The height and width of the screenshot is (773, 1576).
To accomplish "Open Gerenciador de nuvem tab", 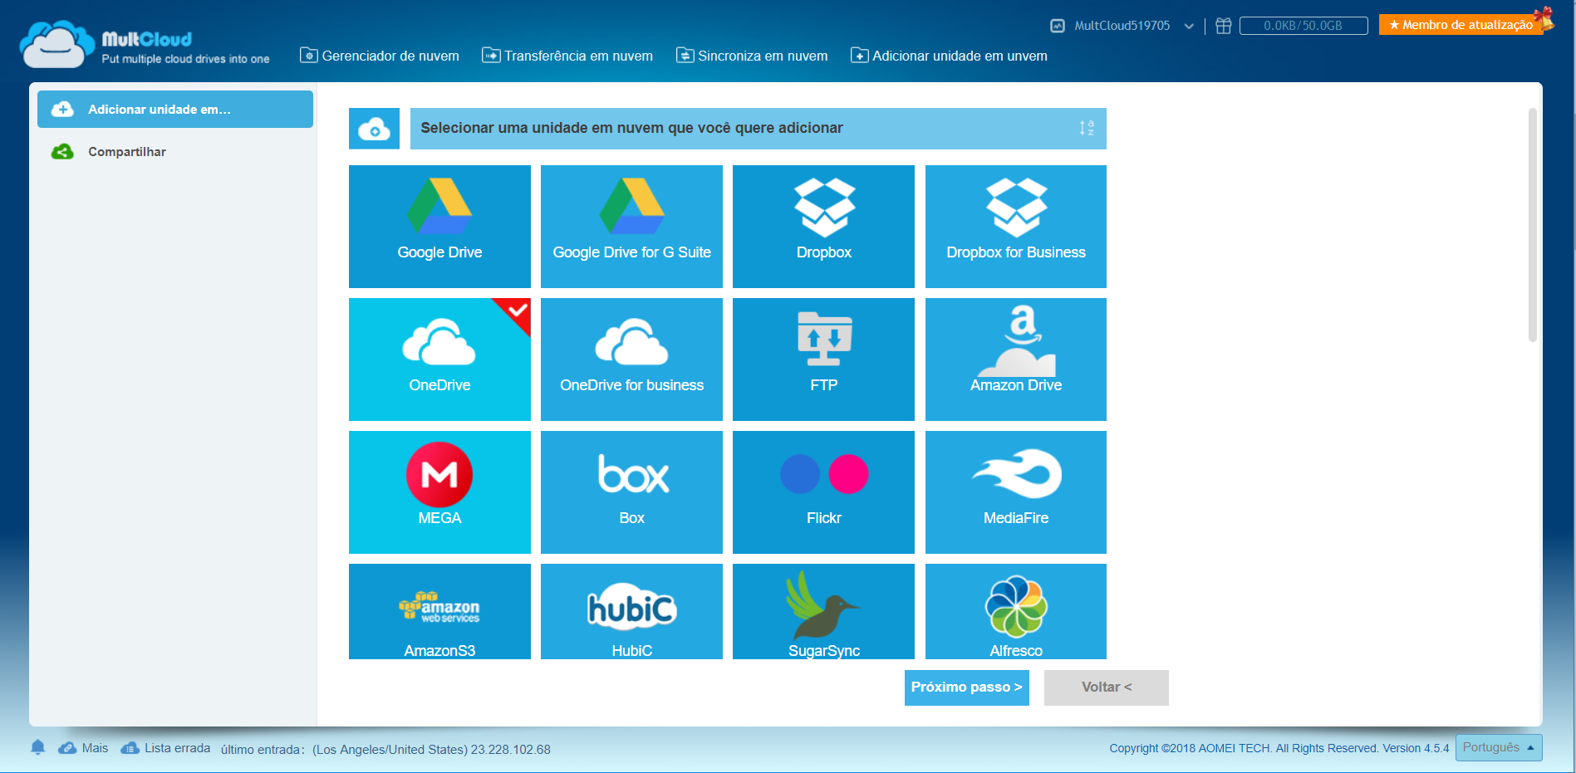I will pyautogui.click(x=380, y=56).
